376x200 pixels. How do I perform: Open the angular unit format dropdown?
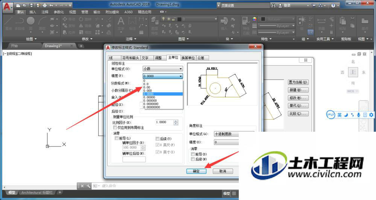[226, 134]
